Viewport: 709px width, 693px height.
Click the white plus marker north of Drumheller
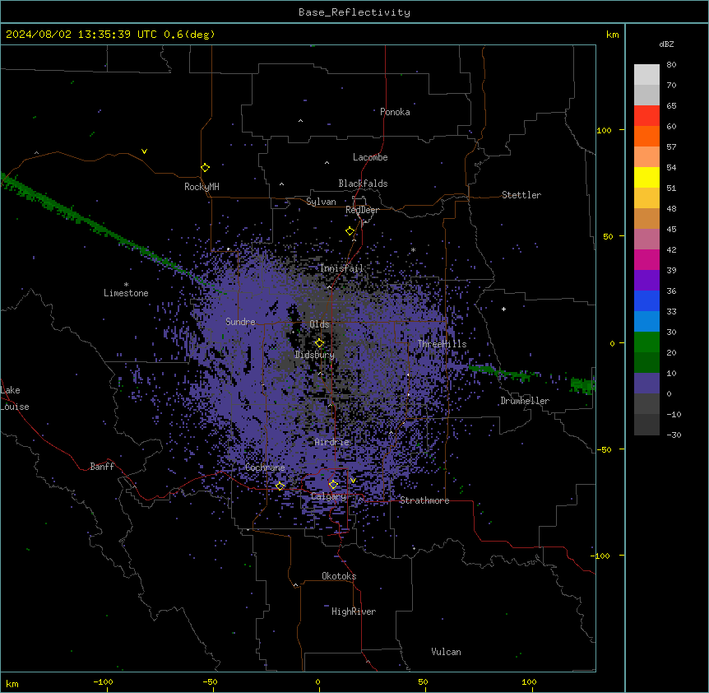click(x=503, y=309)
